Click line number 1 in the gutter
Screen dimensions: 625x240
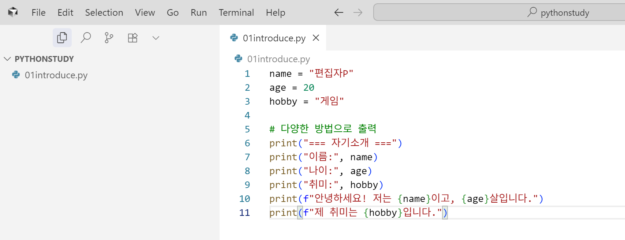click(x=247, y=74)
